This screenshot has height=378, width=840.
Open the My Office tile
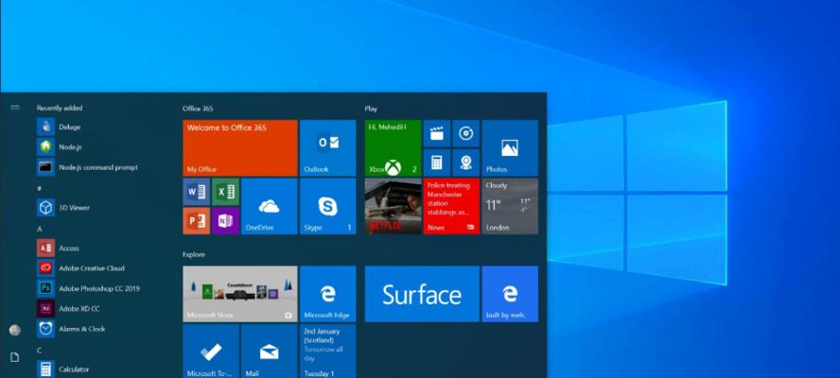click(240, 147)
